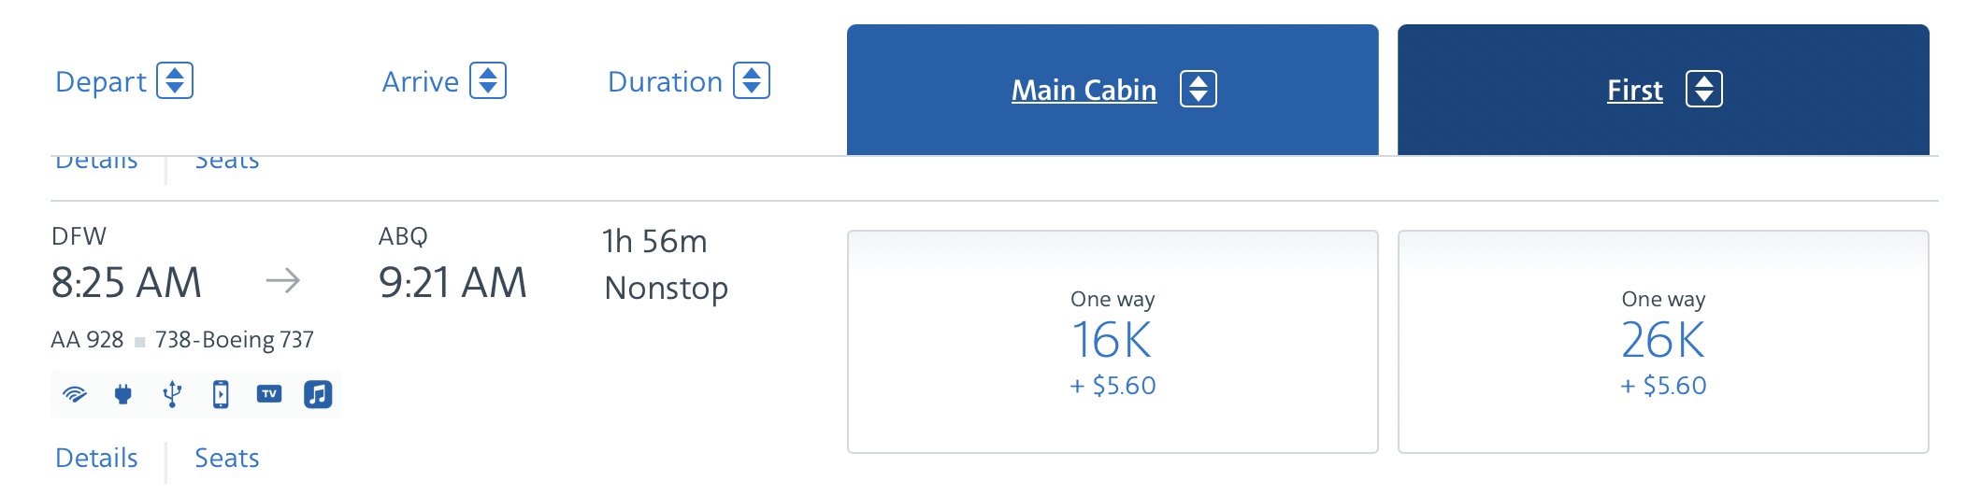Select the Main Cabin header tab
The image size is (1967, 495).
coord(1113,90)
